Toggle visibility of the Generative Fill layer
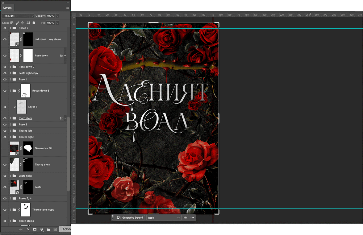 pos(5,148)
